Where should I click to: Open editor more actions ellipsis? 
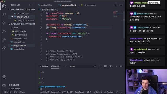coord(121,5)
